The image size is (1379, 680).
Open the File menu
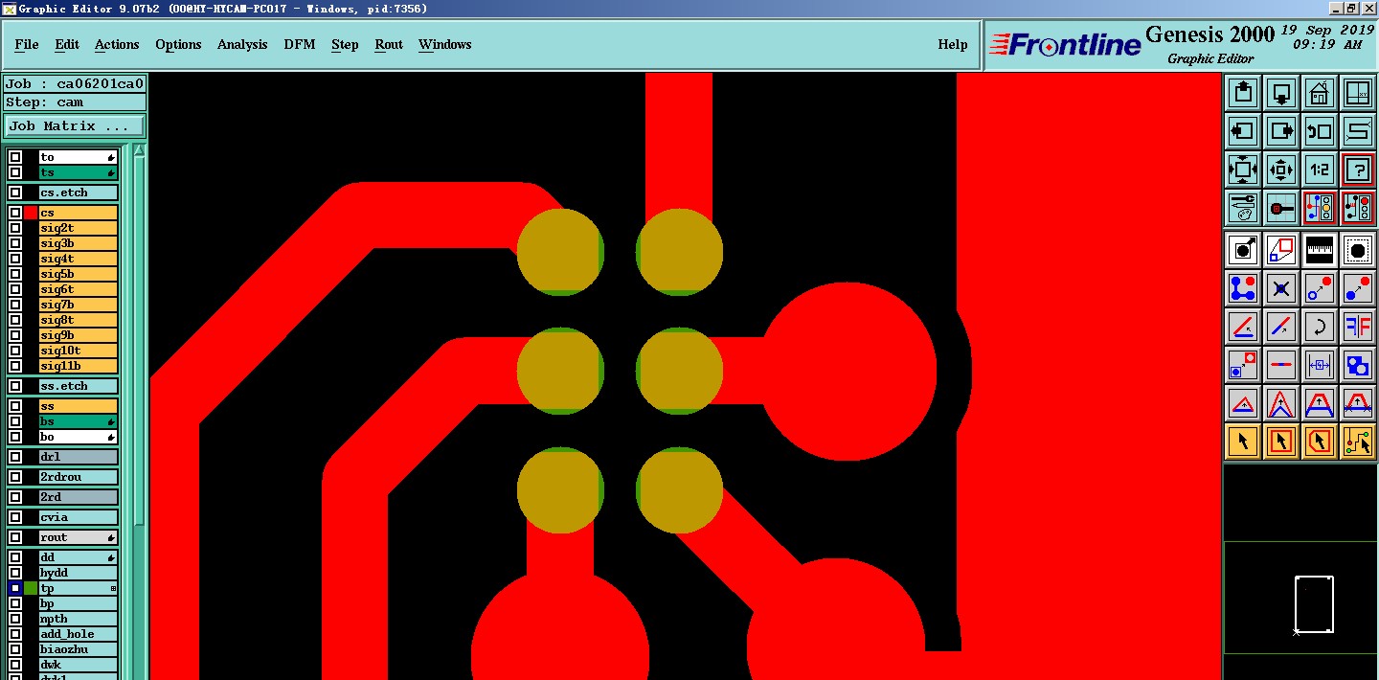(27, 45)
